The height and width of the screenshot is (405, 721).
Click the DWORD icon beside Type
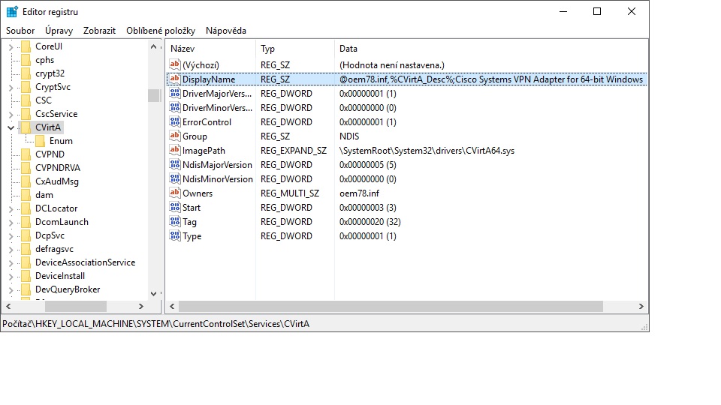coord(175,235)
